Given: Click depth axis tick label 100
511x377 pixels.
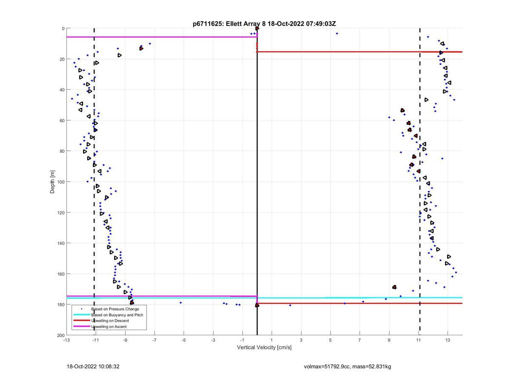Looking at the screenshot, I should click(60, 182).
